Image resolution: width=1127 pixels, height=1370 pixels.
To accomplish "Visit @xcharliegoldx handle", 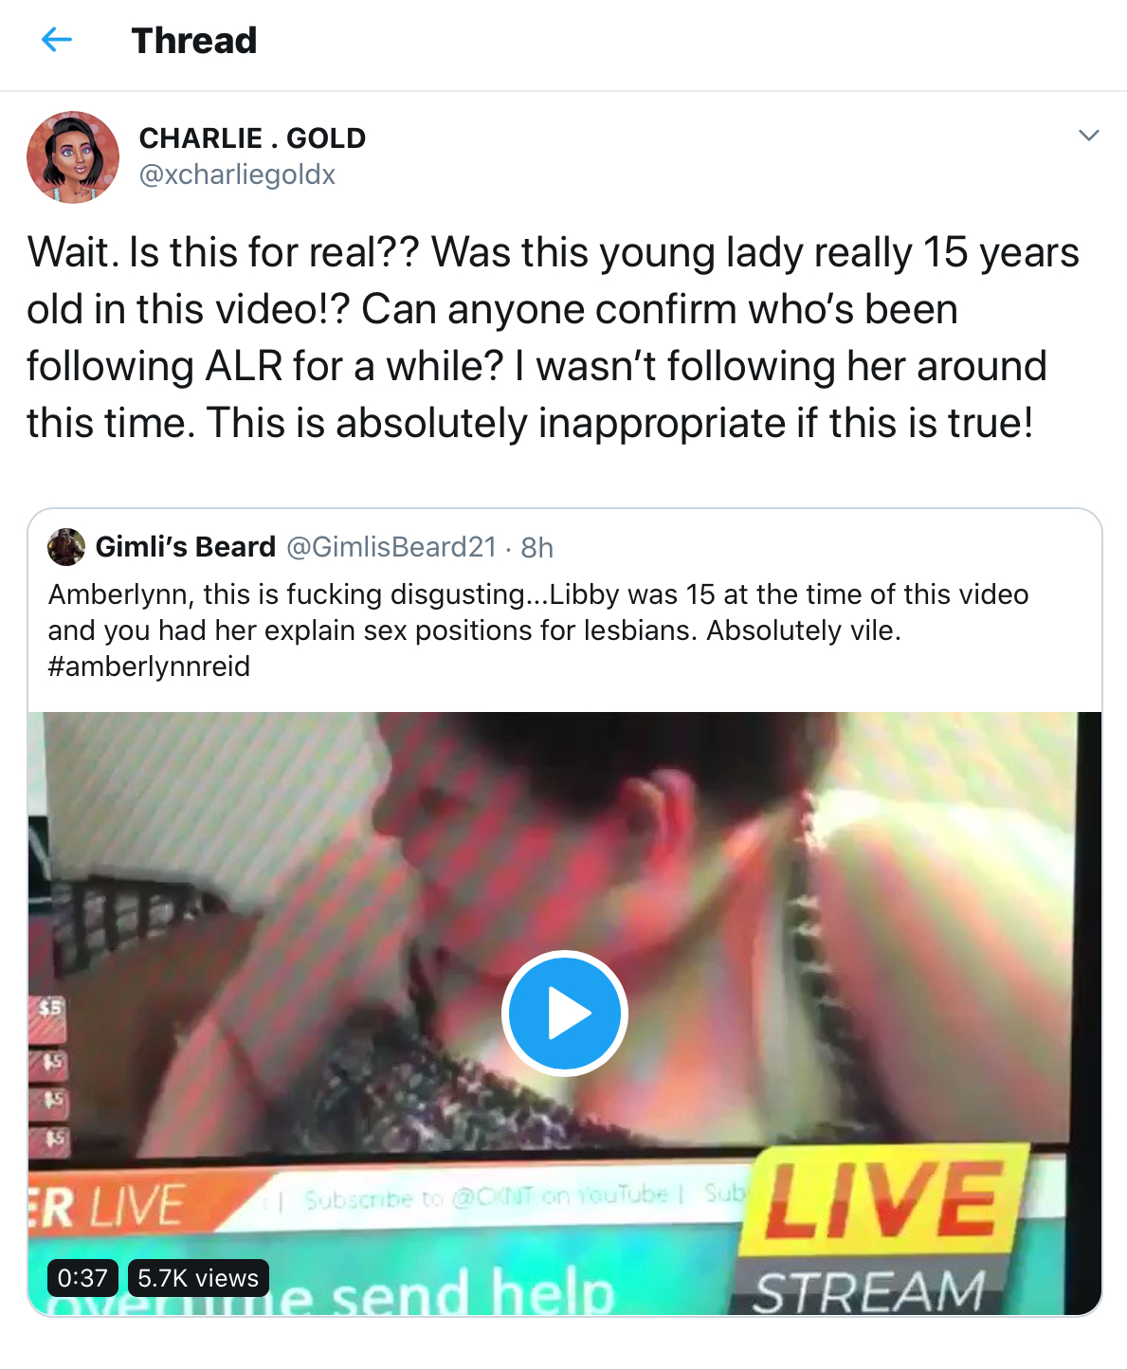I will point(237,174).
